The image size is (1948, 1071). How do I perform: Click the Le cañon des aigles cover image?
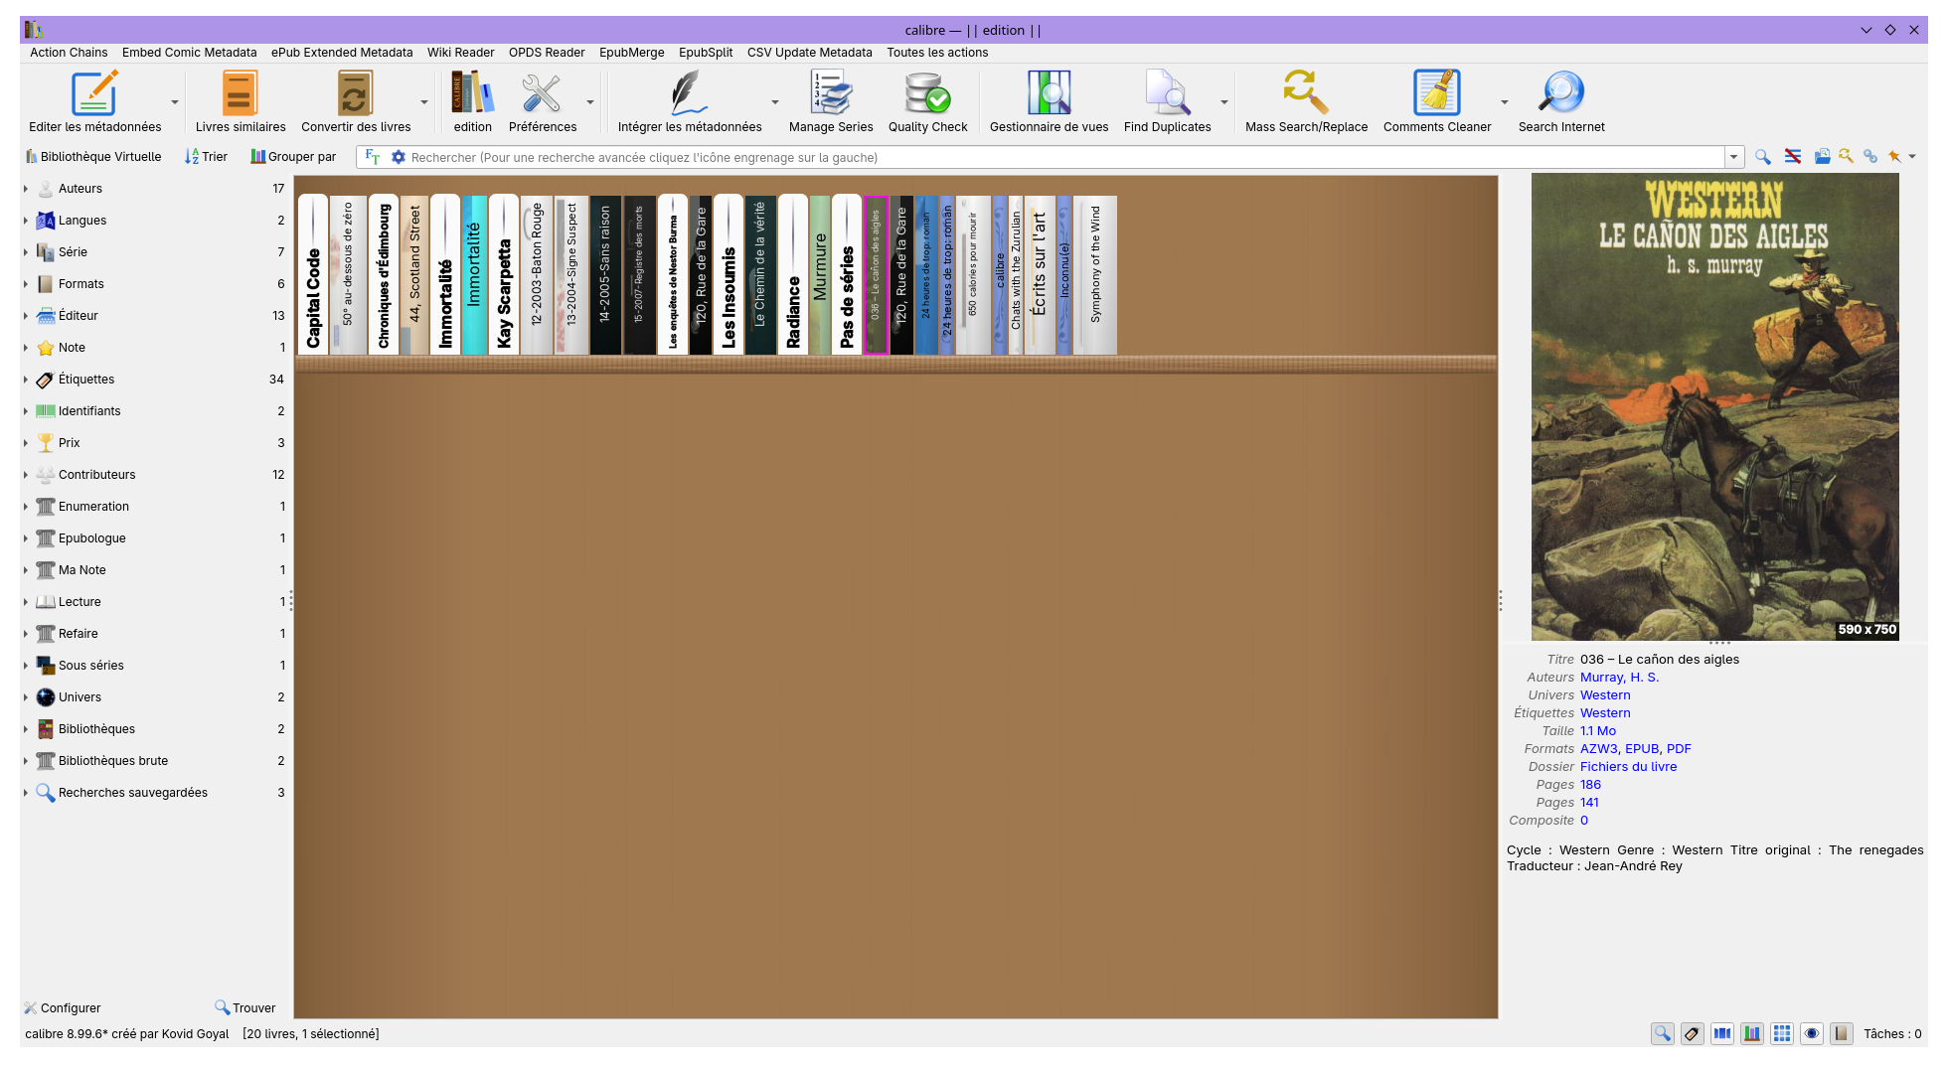[1714, 406]
